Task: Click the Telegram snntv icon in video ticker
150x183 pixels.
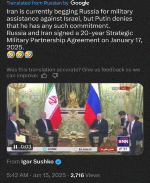Action: pyautogui.click(x=45, y=149)
